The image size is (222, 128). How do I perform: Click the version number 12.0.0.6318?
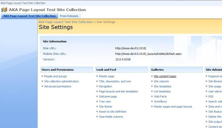123,59
